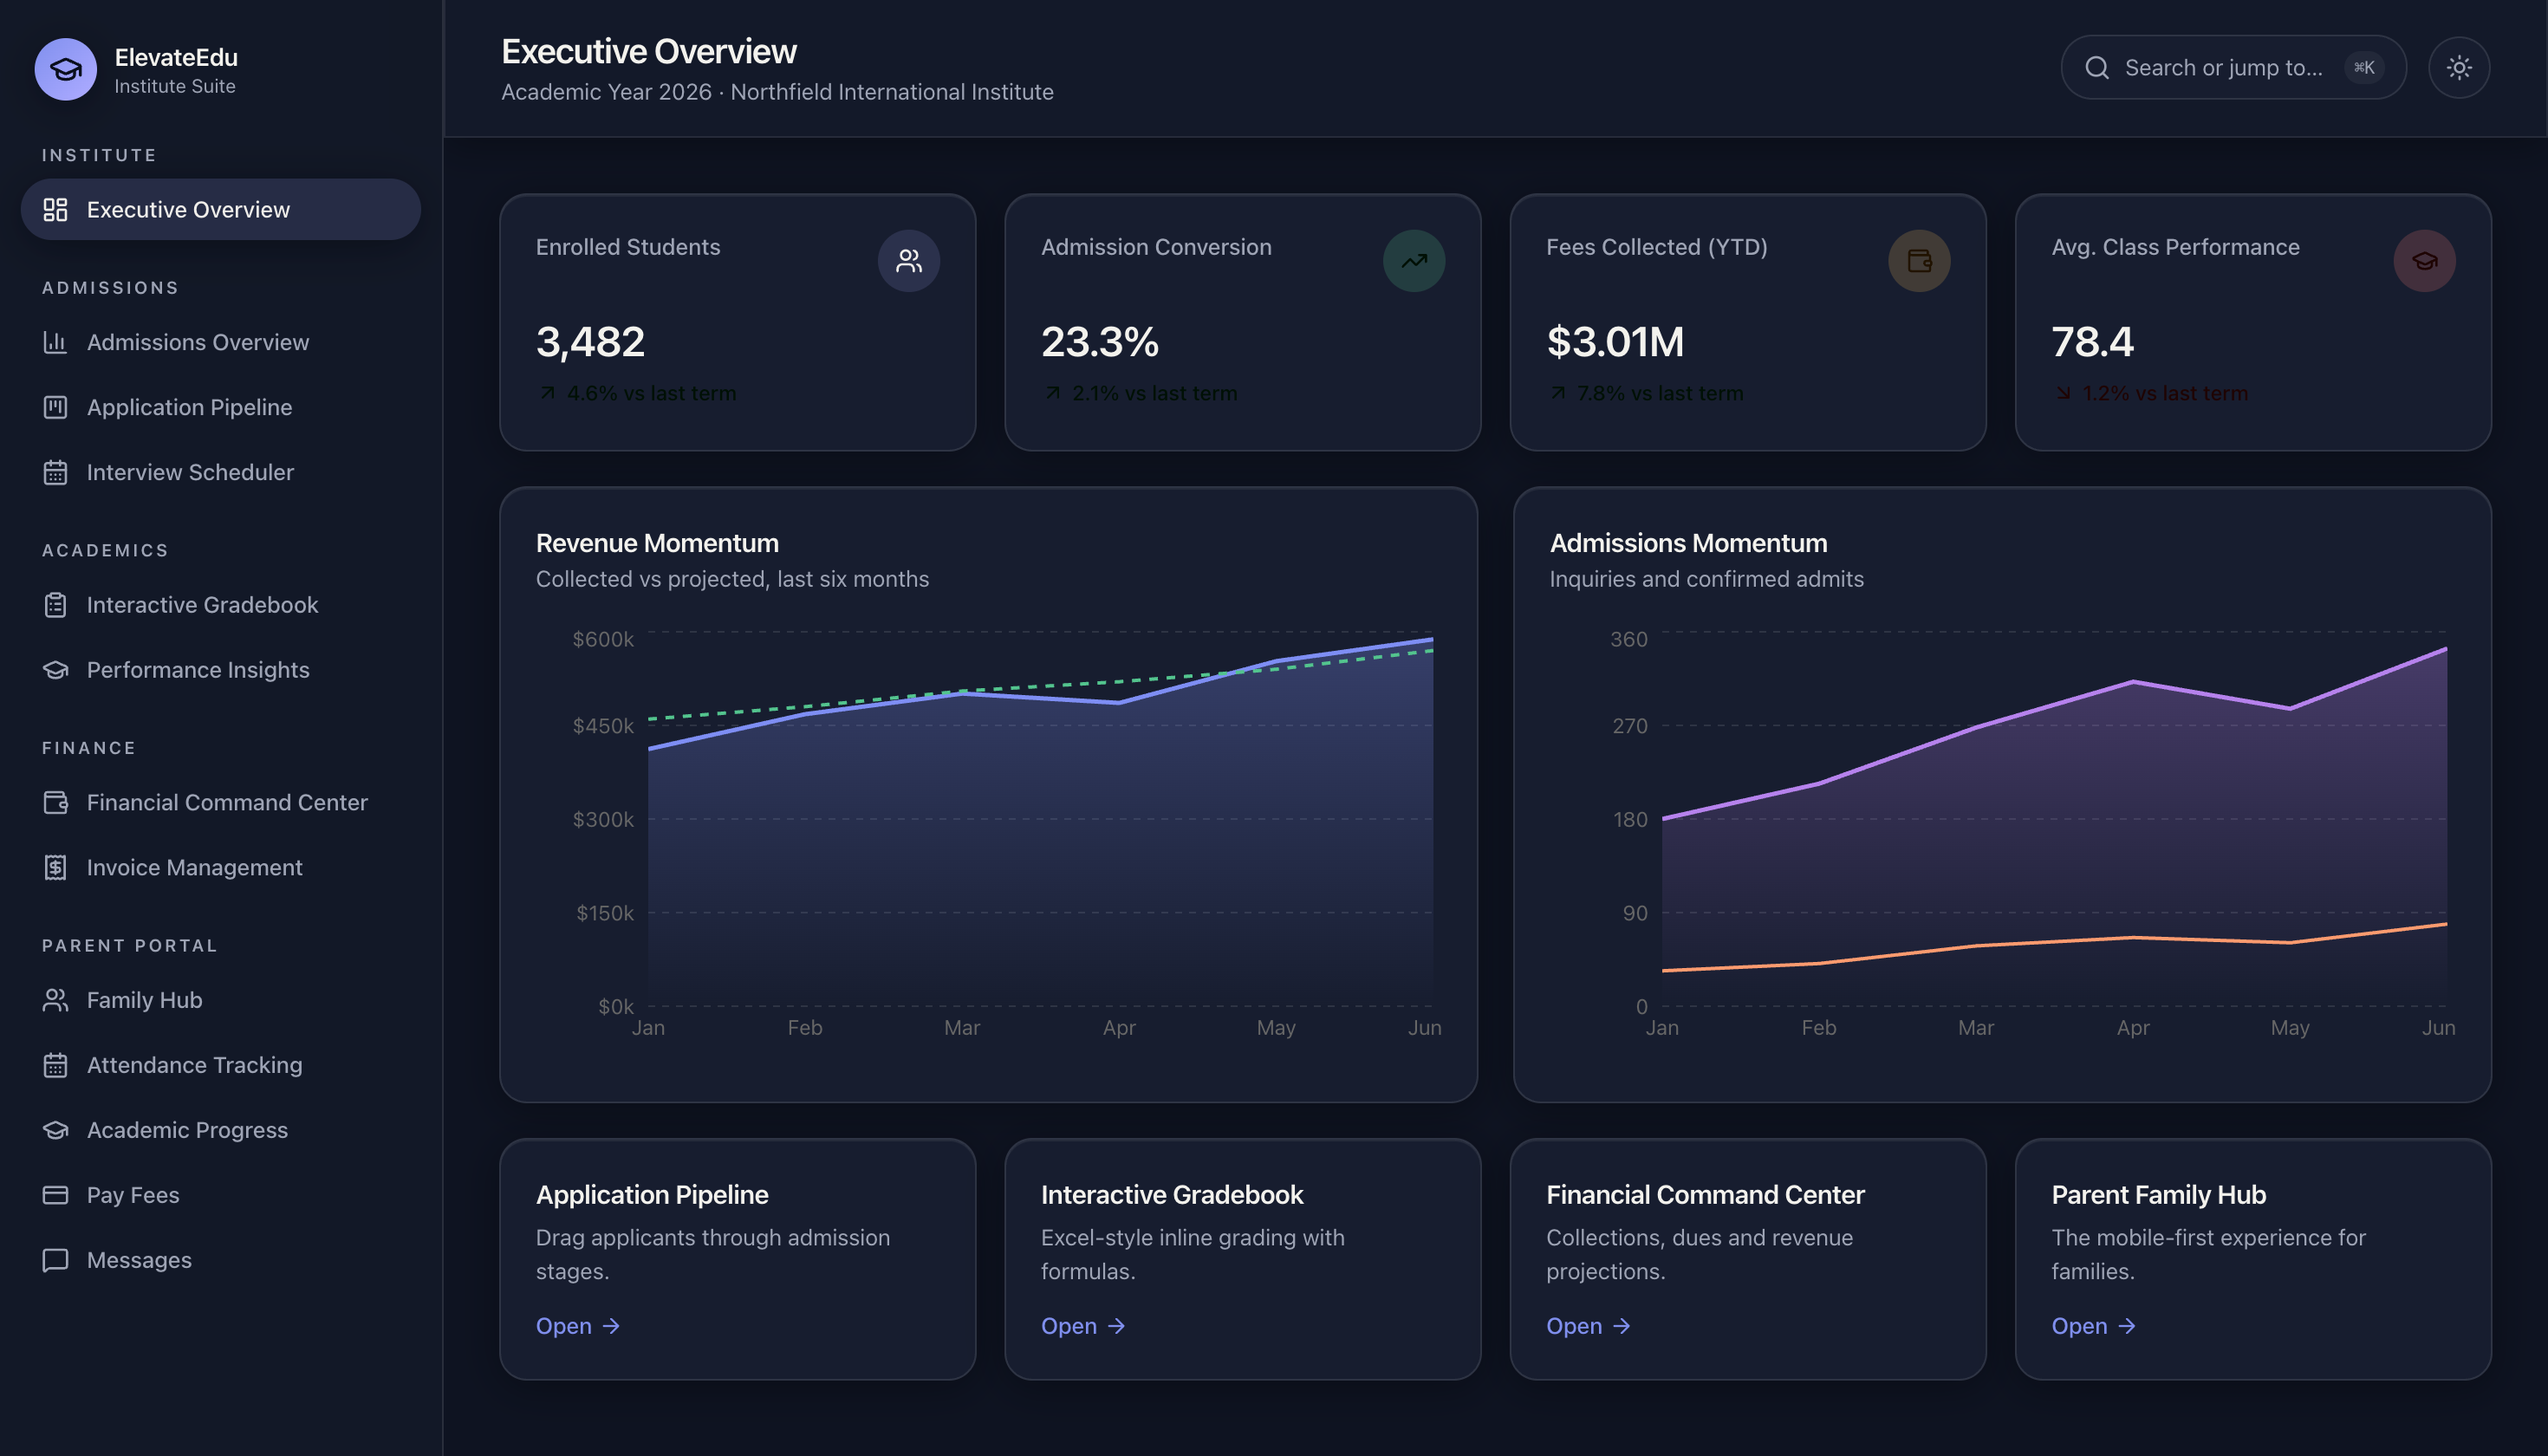The height and width of the screenshot is (1456, 2548).
Task: Click the Admissions Overview bar chart icon
Action: point(55,342)
